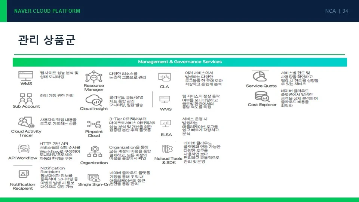Click the ELSA monitor icon

(x=166, y=124)
